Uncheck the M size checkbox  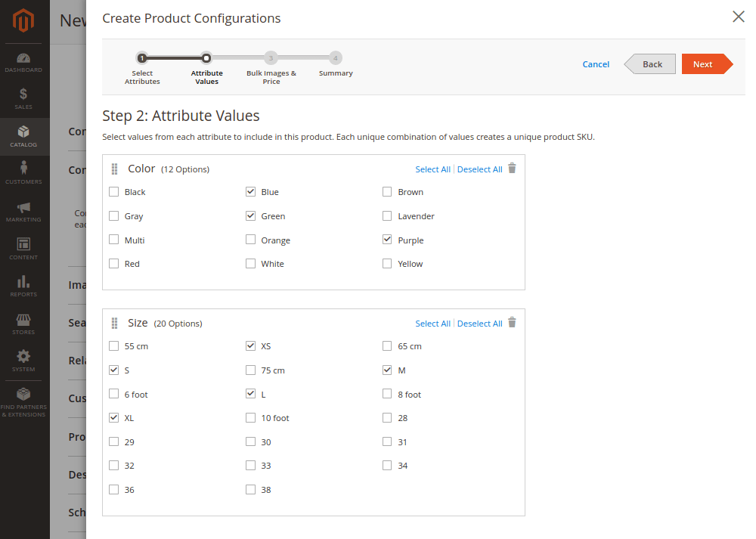pyautogui.click(x=387, y=370)
